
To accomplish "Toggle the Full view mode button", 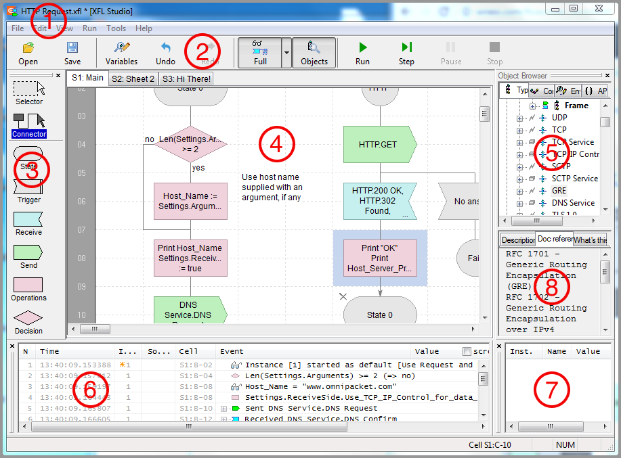I will 260,53.
